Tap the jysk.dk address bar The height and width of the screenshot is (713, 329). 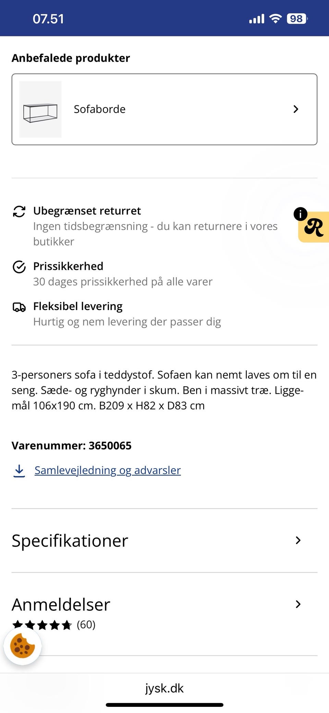(164, 688)
